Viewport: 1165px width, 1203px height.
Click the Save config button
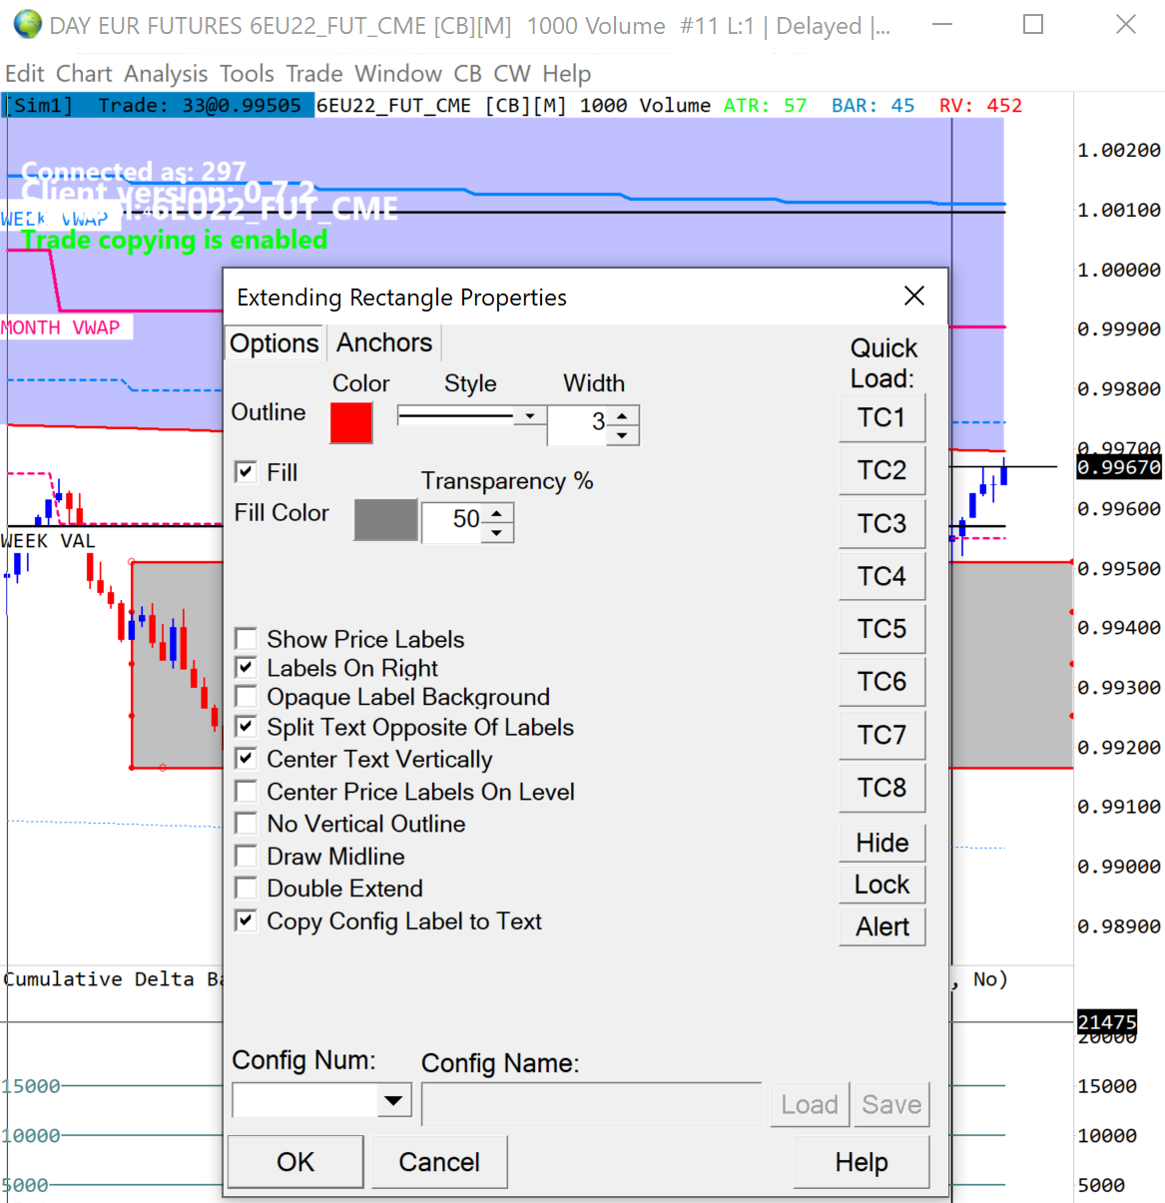pyautogui.click(x=891, y=1104)
